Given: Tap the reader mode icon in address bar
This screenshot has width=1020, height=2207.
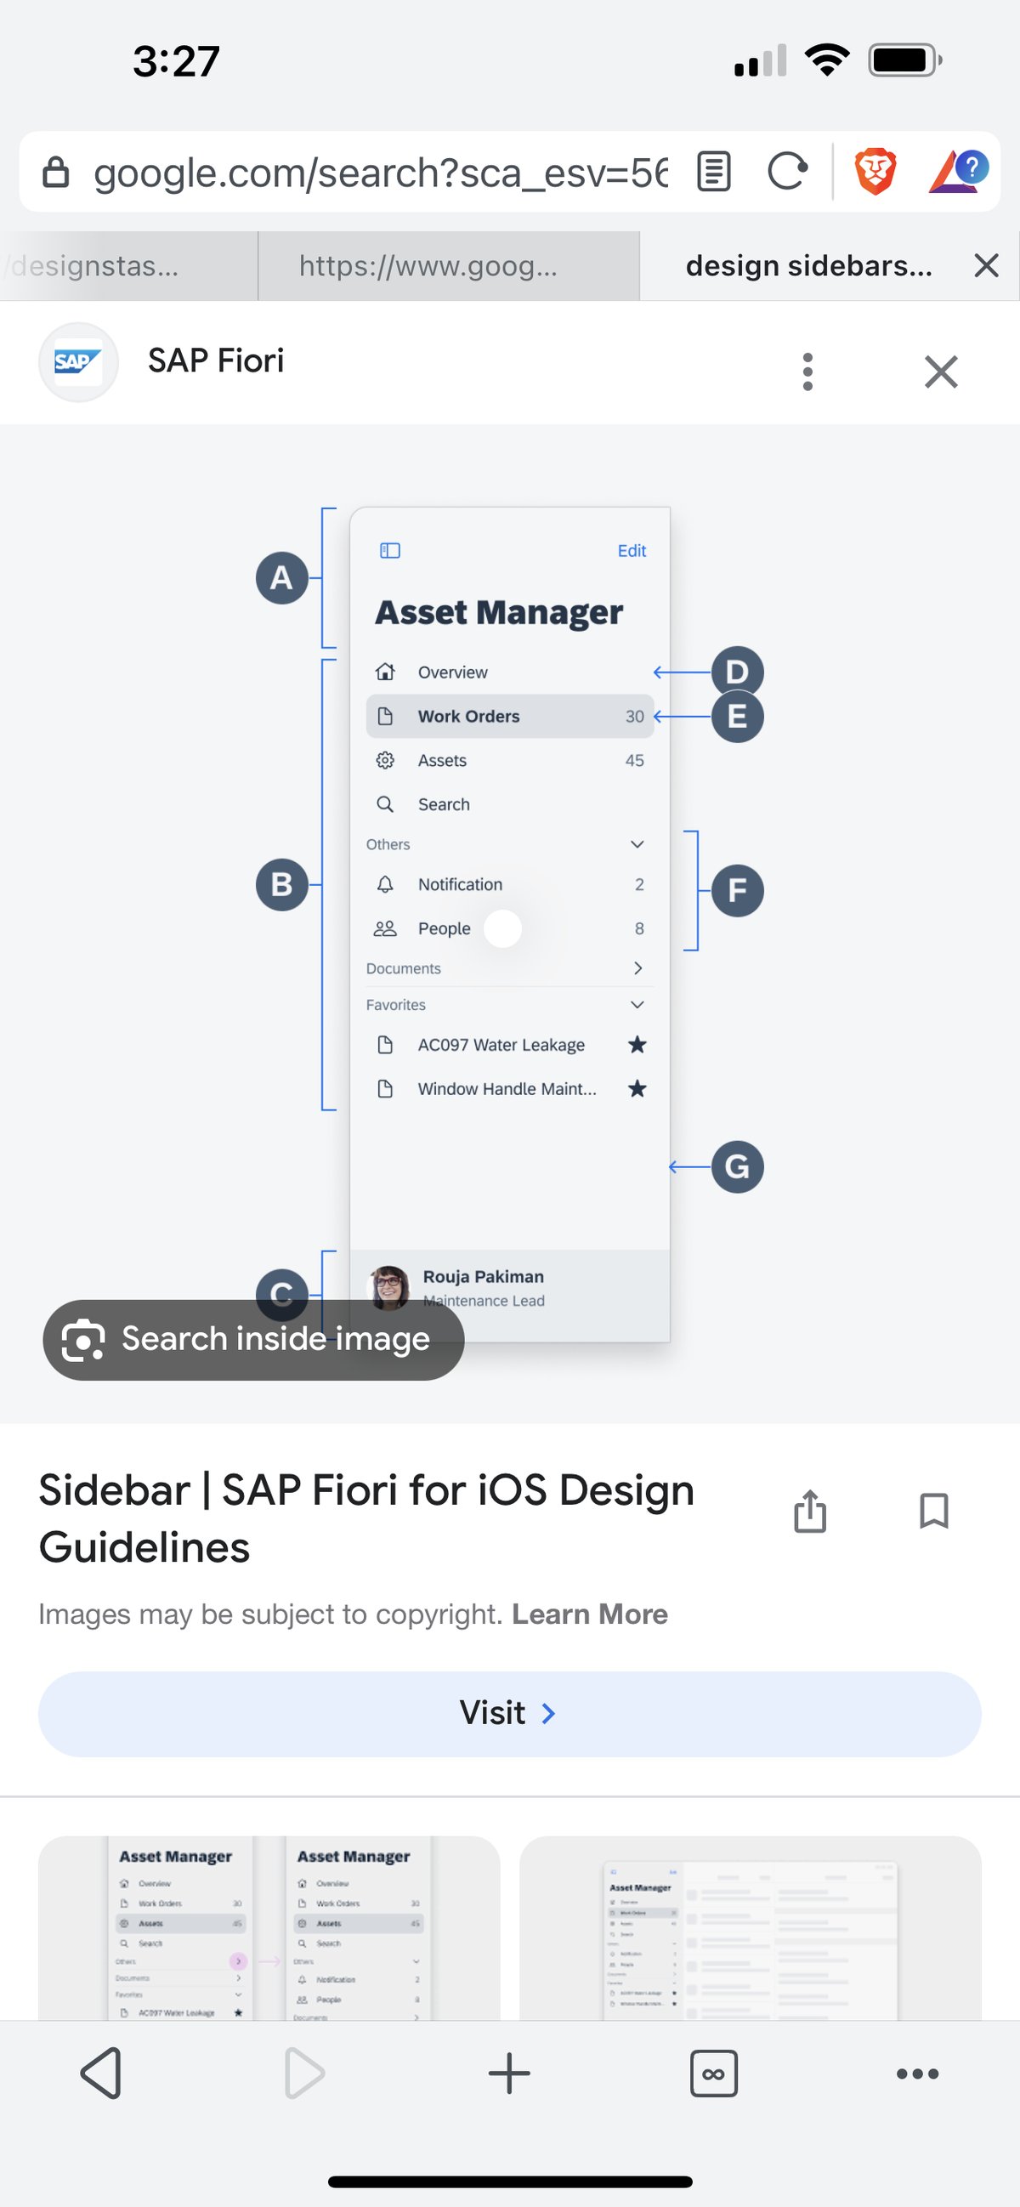Looking at the screenshot, I should point(713,172).
